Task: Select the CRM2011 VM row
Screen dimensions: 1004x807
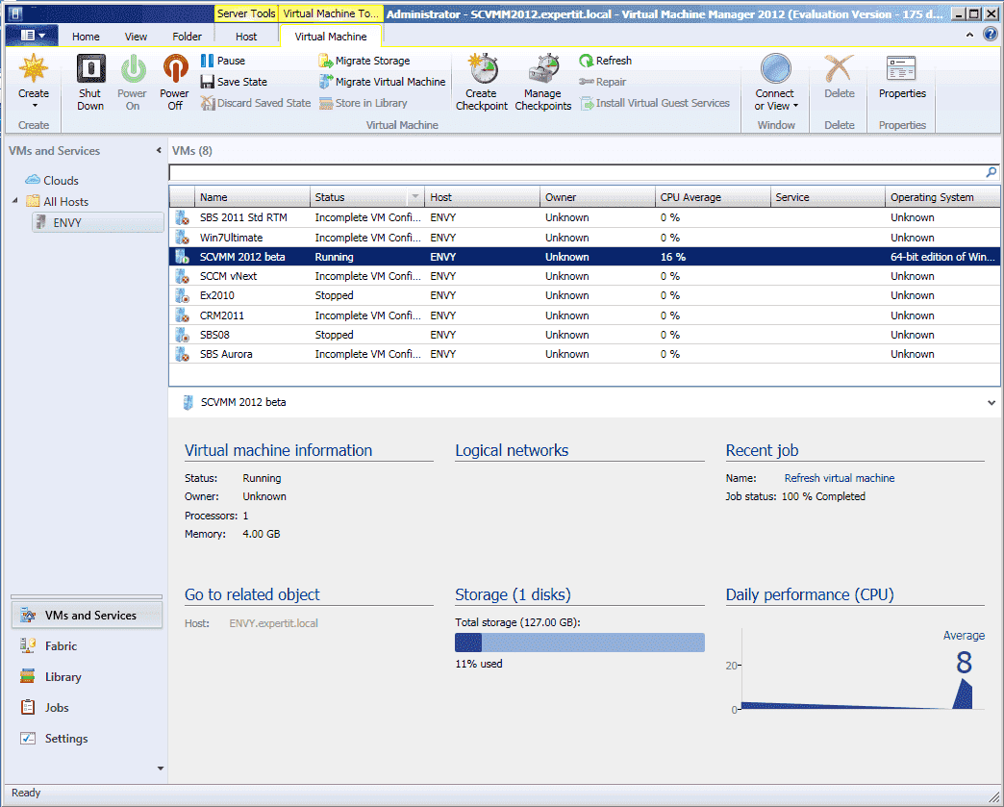Action: 584,315
